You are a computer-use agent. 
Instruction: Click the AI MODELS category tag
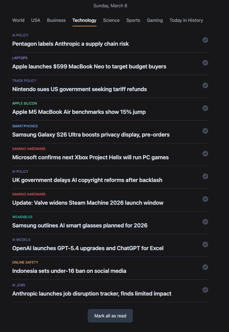point(21,239)
